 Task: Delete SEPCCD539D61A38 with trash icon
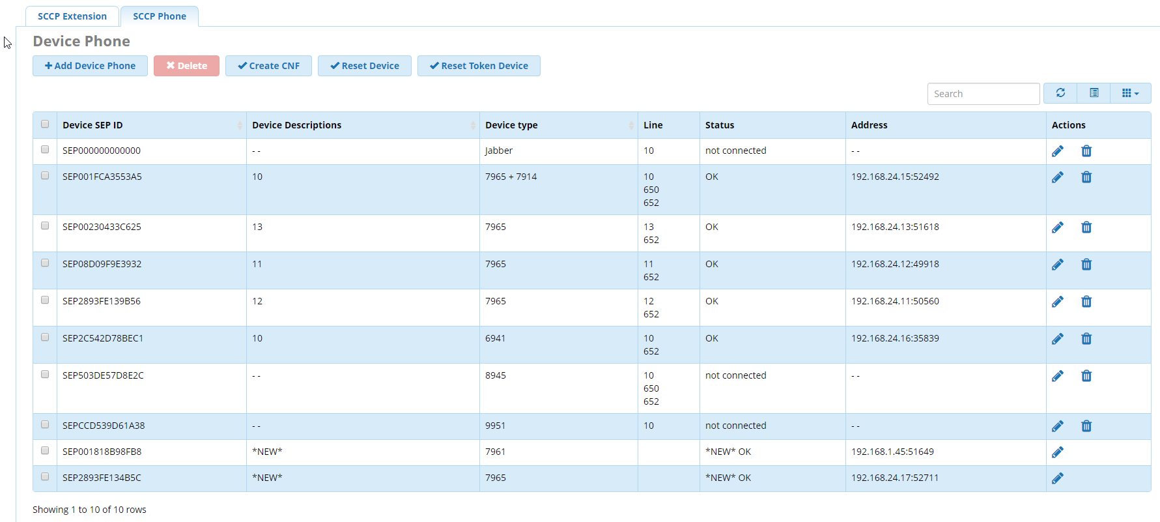[x=1086, y=426]
